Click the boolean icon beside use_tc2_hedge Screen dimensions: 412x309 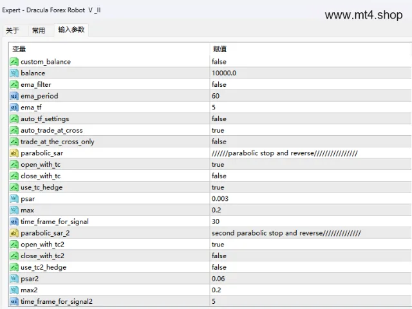(14, 267)
